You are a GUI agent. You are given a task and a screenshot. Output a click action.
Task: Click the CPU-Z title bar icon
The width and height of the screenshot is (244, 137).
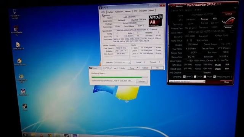[x=101, y=8]
